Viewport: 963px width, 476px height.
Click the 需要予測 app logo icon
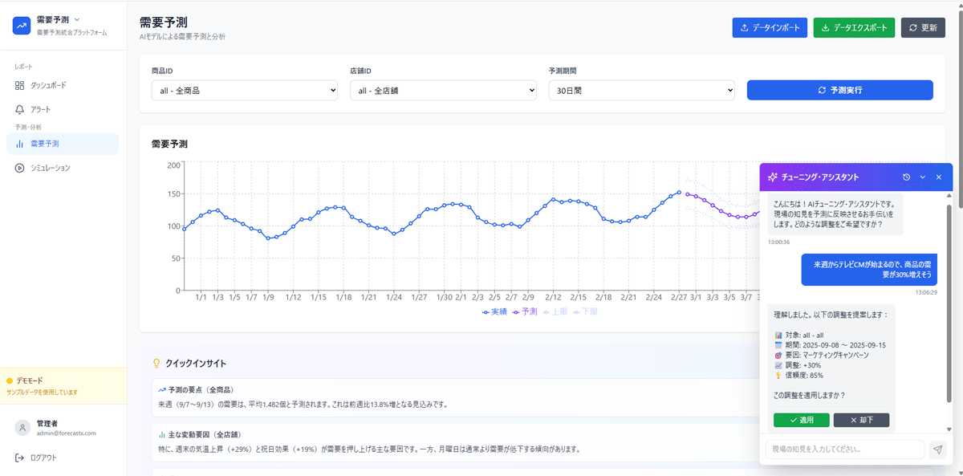(22, 26)
